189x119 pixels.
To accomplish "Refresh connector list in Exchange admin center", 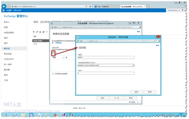I will [x=43, y=32].
